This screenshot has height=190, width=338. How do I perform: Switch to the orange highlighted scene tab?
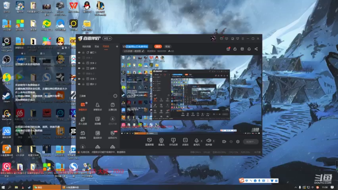[x=106, y=46]
